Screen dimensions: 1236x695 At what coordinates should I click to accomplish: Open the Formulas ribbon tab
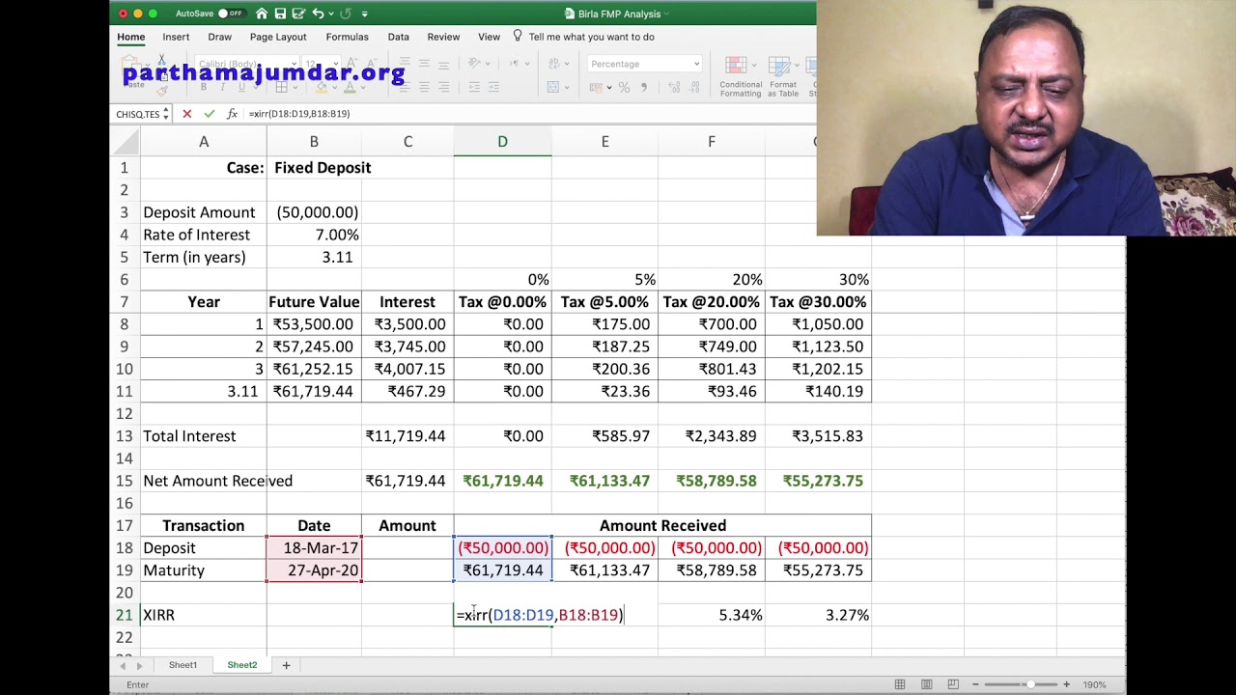(x=347, y=37)
